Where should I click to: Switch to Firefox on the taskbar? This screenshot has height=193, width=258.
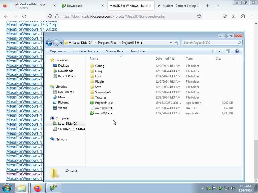pos(38,188)
